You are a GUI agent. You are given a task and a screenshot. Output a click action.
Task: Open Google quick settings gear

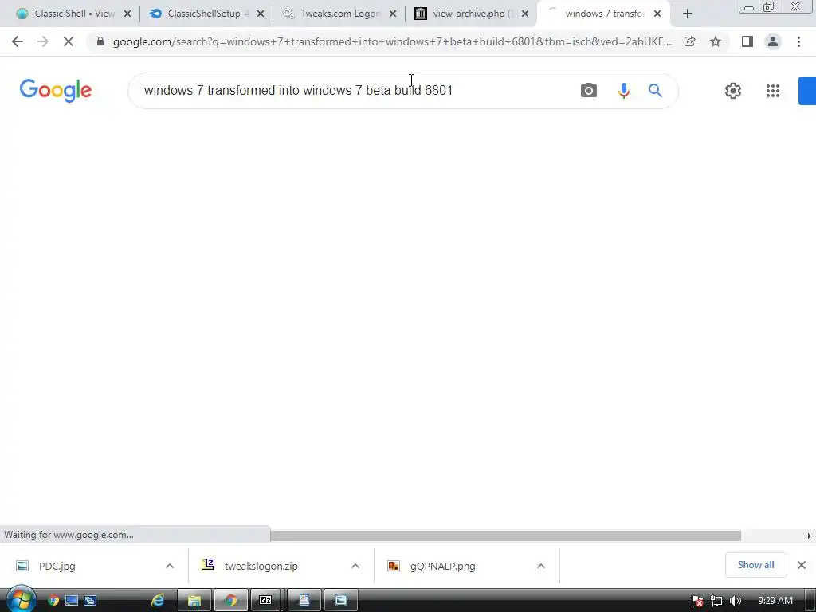click(733, 91)
